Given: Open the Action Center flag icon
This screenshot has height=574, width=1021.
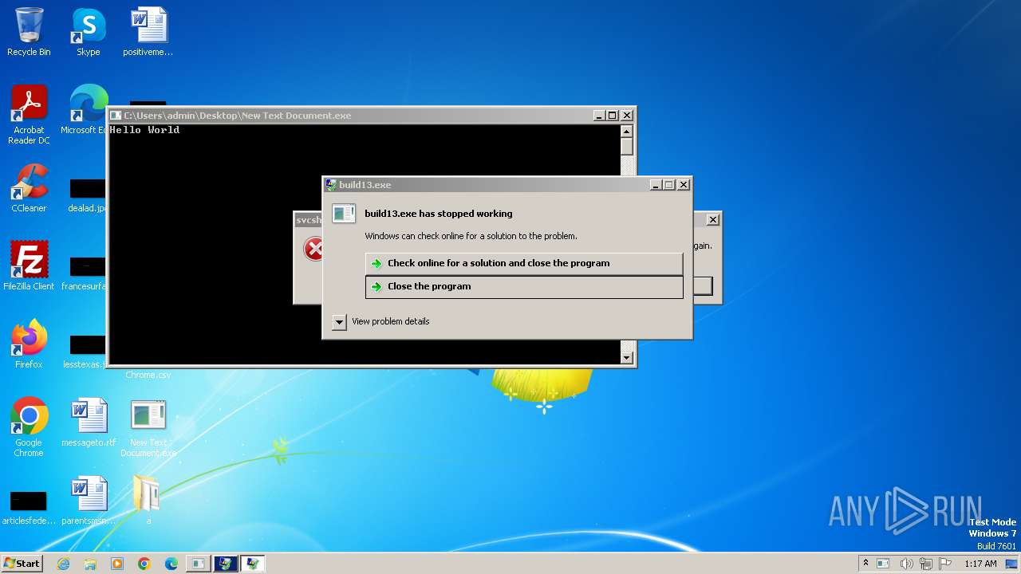Looking at the screenshot, I should [946, 564].
